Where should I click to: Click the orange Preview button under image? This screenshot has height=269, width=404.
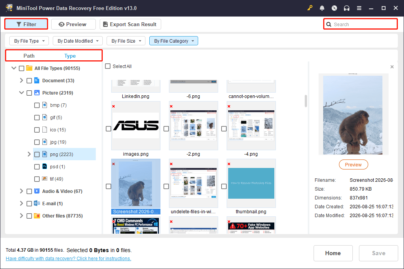point(353,164)
